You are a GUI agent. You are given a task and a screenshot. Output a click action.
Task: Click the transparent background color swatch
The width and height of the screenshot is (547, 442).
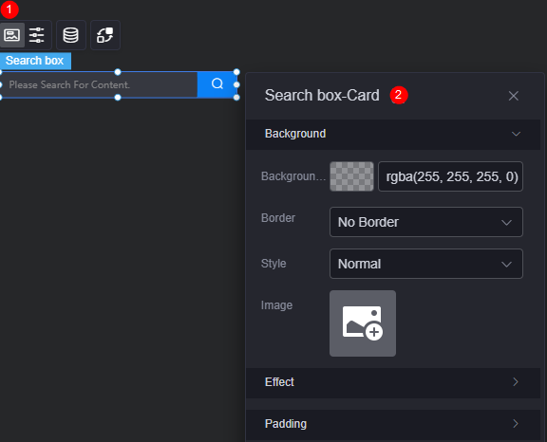[x=351, y=176]
